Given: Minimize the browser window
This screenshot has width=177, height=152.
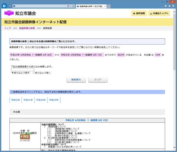Looking at the screenshot, I should coord(163,2).
